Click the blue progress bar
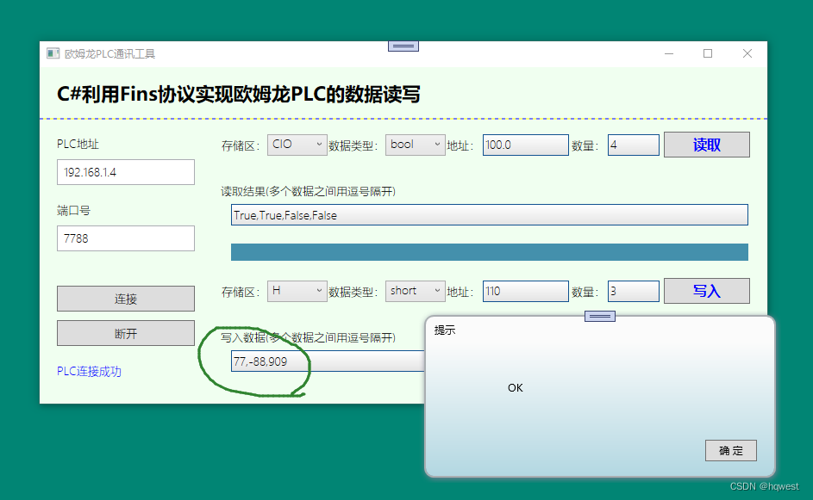 pos(490,252)
